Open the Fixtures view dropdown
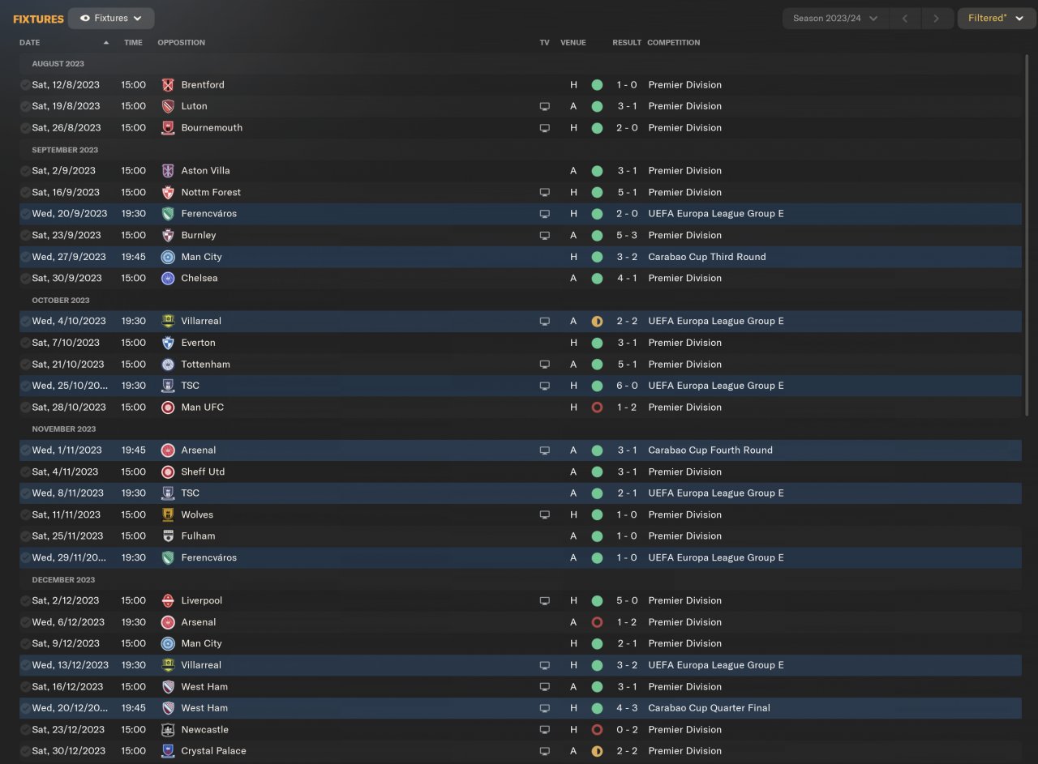This screenshot has width=1038, height=764. pos(111,18)
